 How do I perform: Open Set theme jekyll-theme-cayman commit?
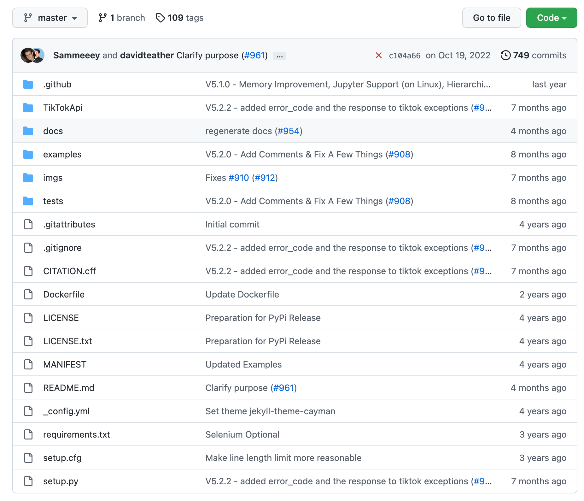point(270,411)
